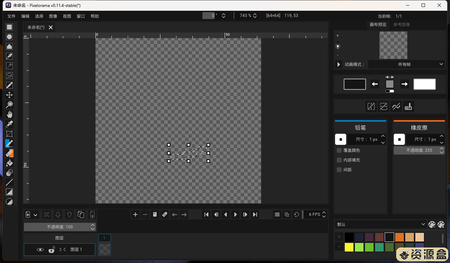
Task: Open the 编辑 menu
Action: pyautogui.click(x=25, y=16)
